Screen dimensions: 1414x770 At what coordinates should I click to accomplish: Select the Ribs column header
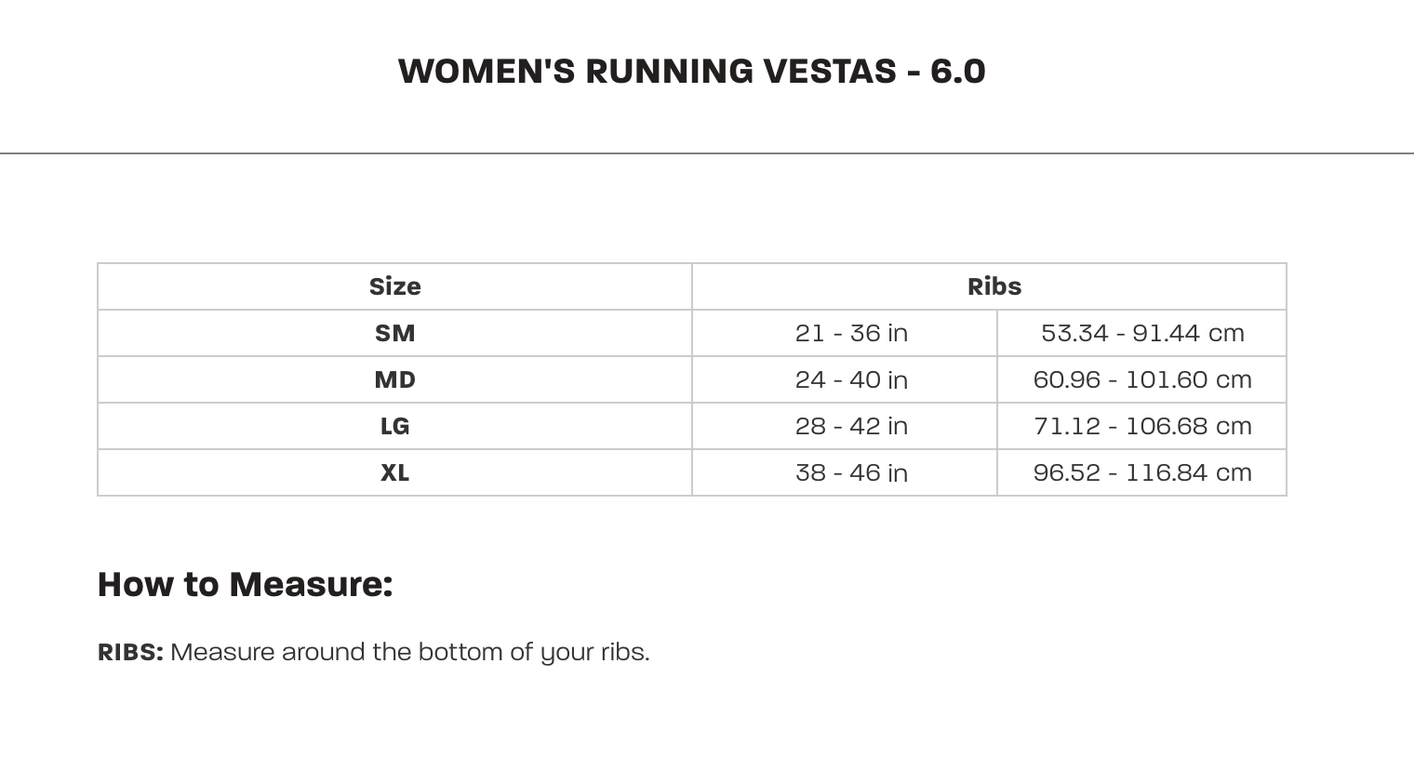[x=994, y=286]
